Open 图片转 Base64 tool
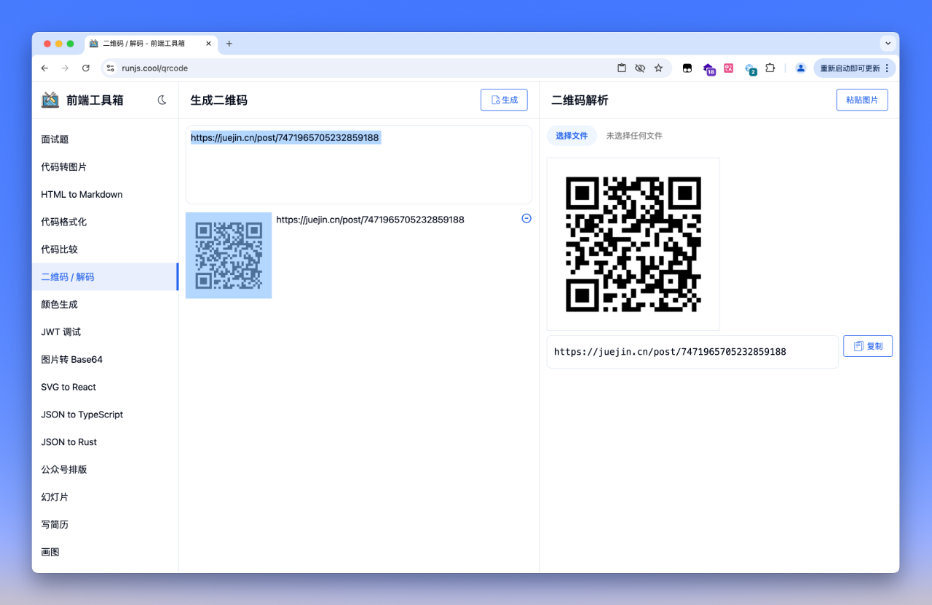This screenshot has height=605, width=932. coord(105,360)
